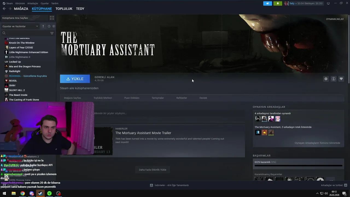This screenshot has height=197, width=350.
Task: Open the Yardım menu
Action: coord(55,3)
